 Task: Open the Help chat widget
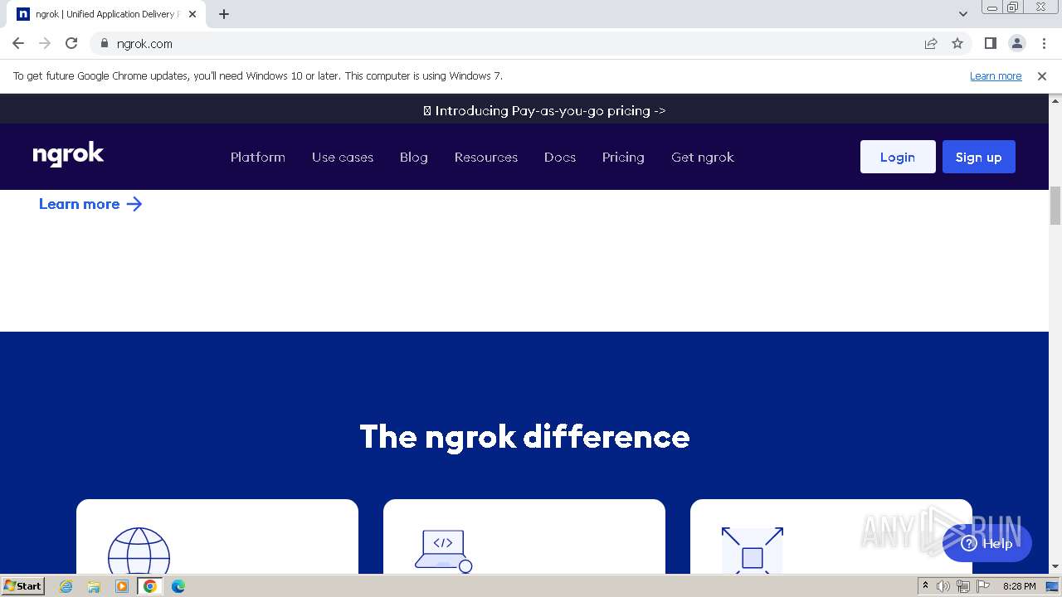pos(987,543)
